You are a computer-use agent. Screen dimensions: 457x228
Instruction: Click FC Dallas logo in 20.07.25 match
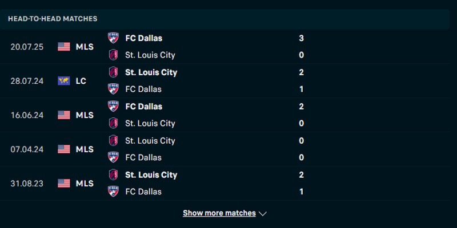click(113, 38)
